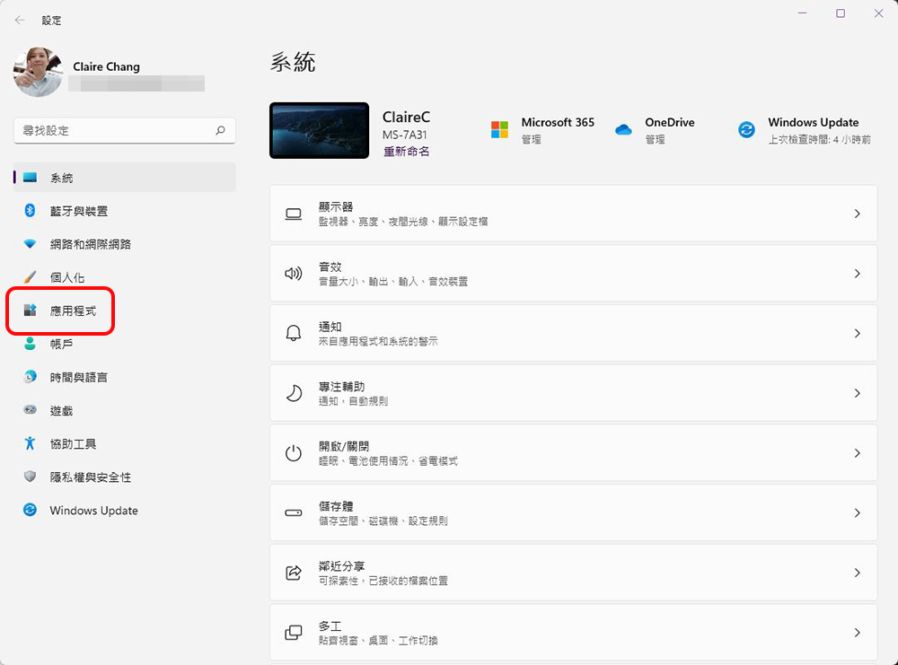Screen dimensions: 898x665
Task: Expand the 專注輔助 row chevron
Action: pos(857,393)
